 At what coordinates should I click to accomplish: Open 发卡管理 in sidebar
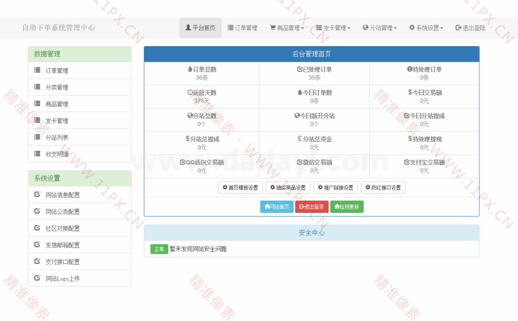point(80,121)
